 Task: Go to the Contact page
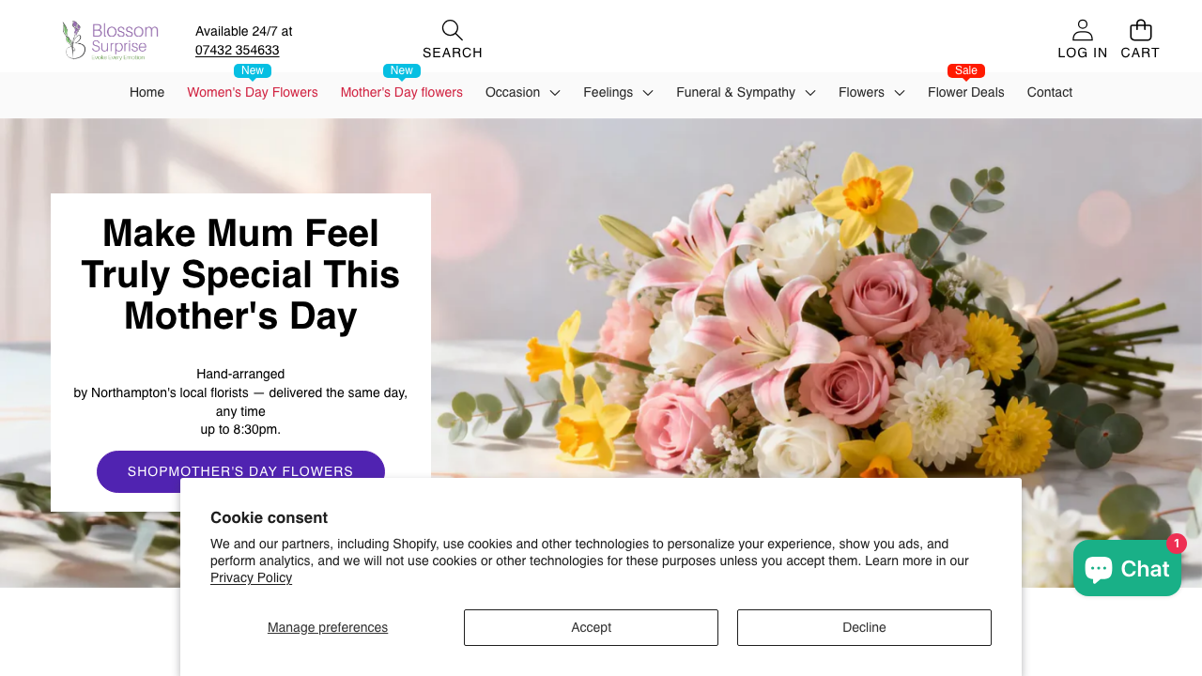click(1049, 92)
